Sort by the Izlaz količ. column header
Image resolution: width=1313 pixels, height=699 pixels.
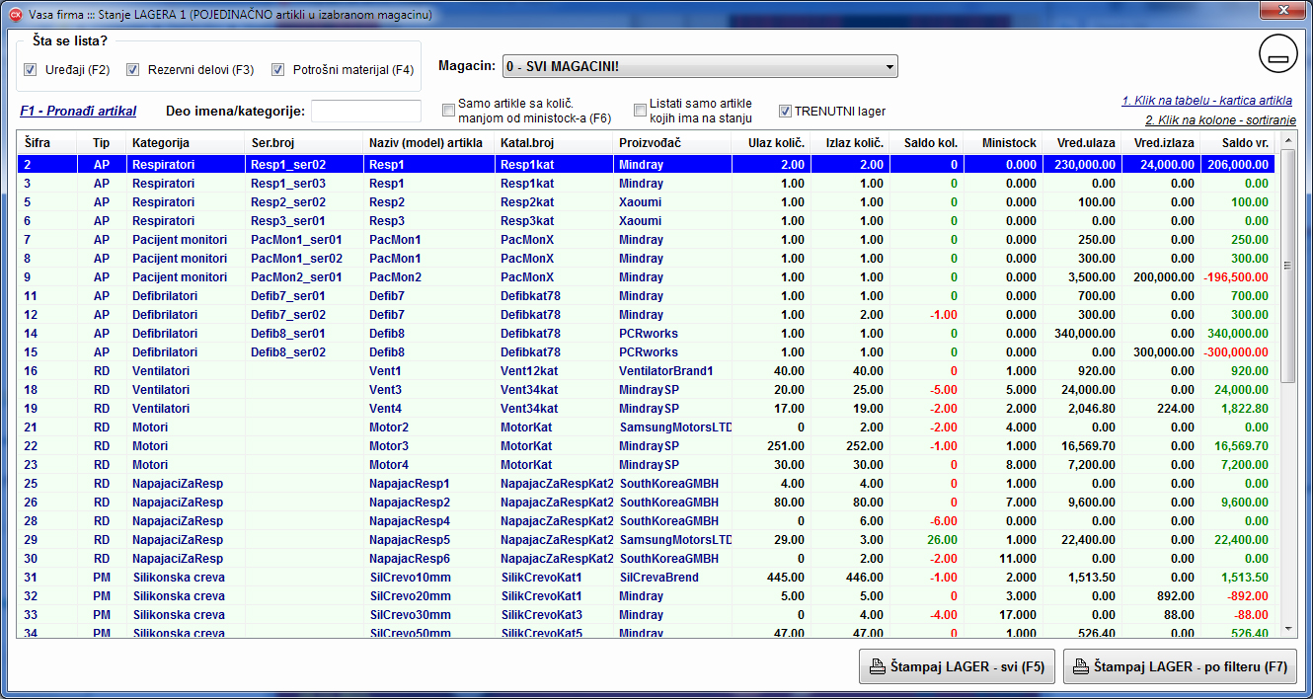point(850,143)
